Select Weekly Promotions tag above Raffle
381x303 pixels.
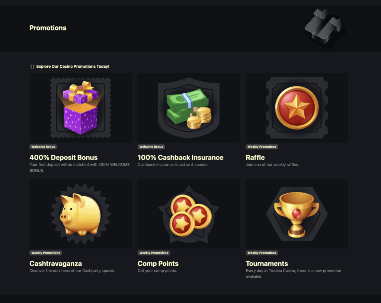262,147
